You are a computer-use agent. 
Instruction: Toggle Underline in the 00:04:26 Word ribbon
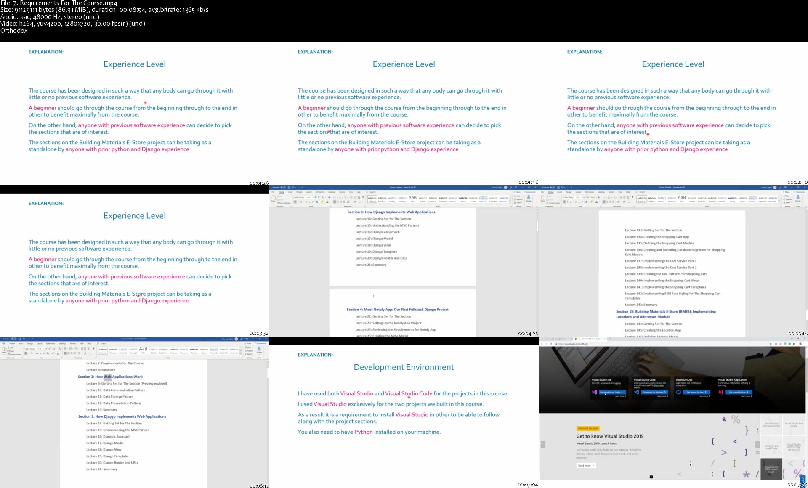coord(301,202)
